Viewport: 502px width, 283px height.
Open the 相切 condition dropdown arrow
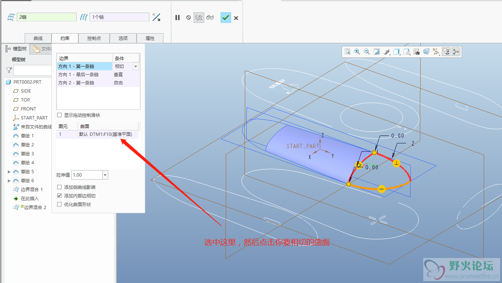coord(135,66)
